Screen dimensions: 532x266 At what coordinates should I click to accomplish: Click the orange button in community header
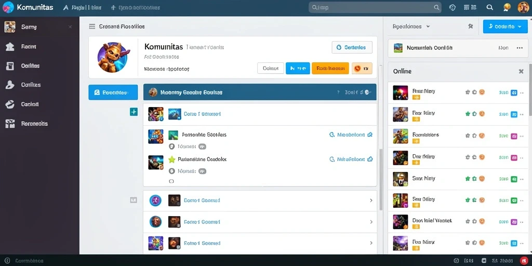pos(330,68)
